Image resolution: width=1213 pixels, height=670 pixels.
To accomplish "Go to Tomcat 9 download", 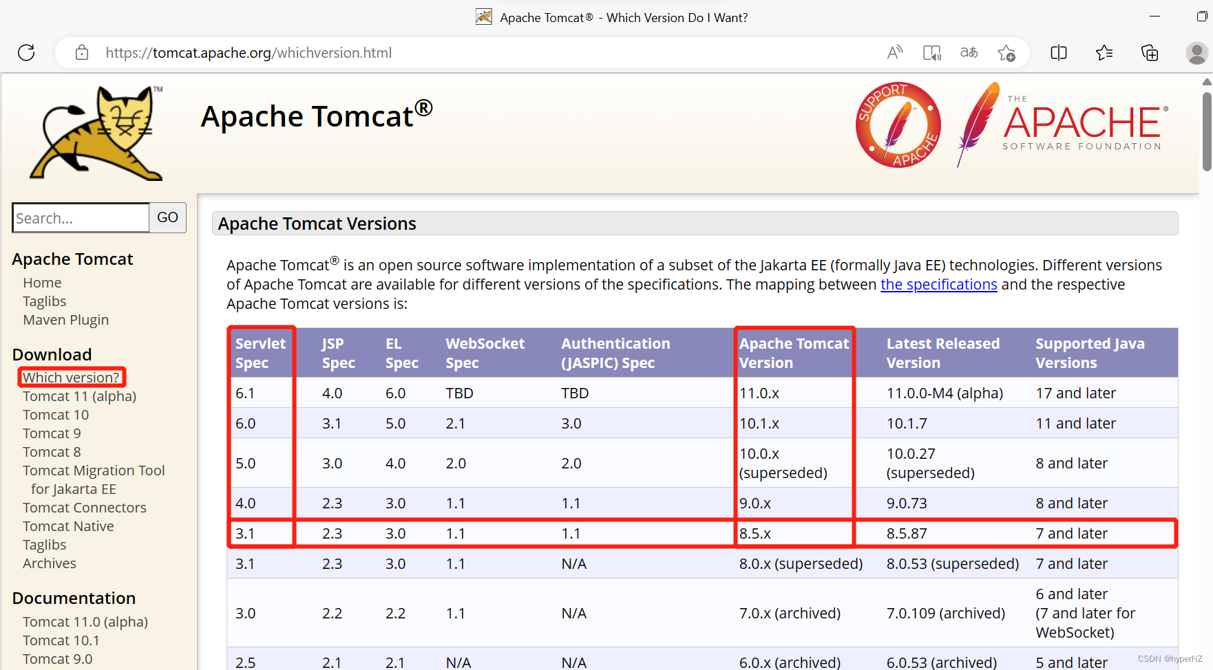I will click(x=52, y=433).
